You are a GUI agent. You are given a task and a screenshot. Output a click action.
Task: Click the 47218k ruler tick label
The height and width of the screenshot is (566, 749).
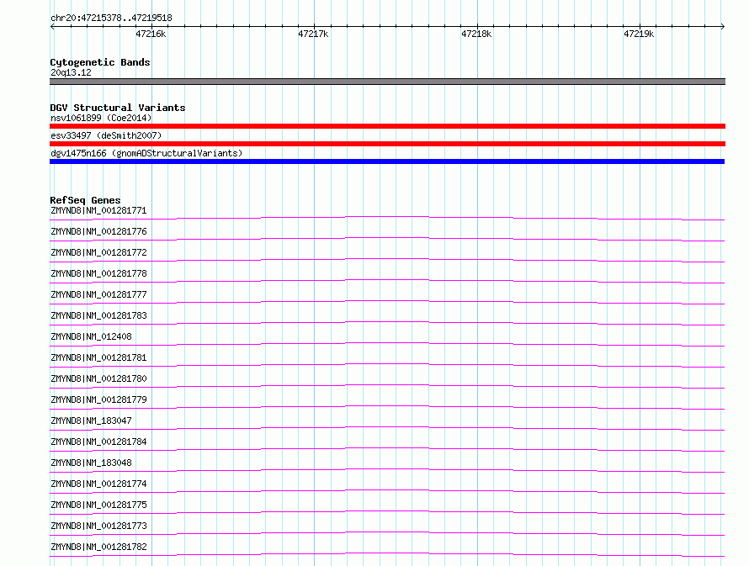click(476, 34)
